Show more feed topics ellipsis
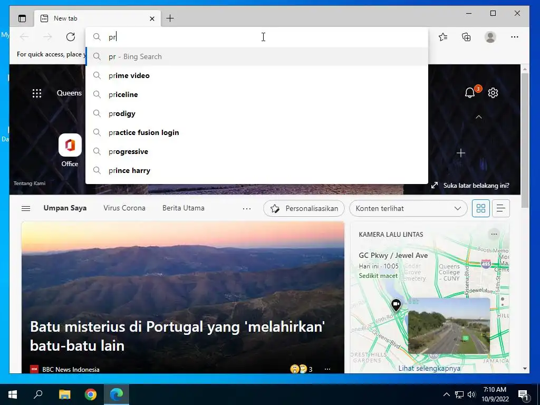Screen dimensions: 540x405 point(247,208)
